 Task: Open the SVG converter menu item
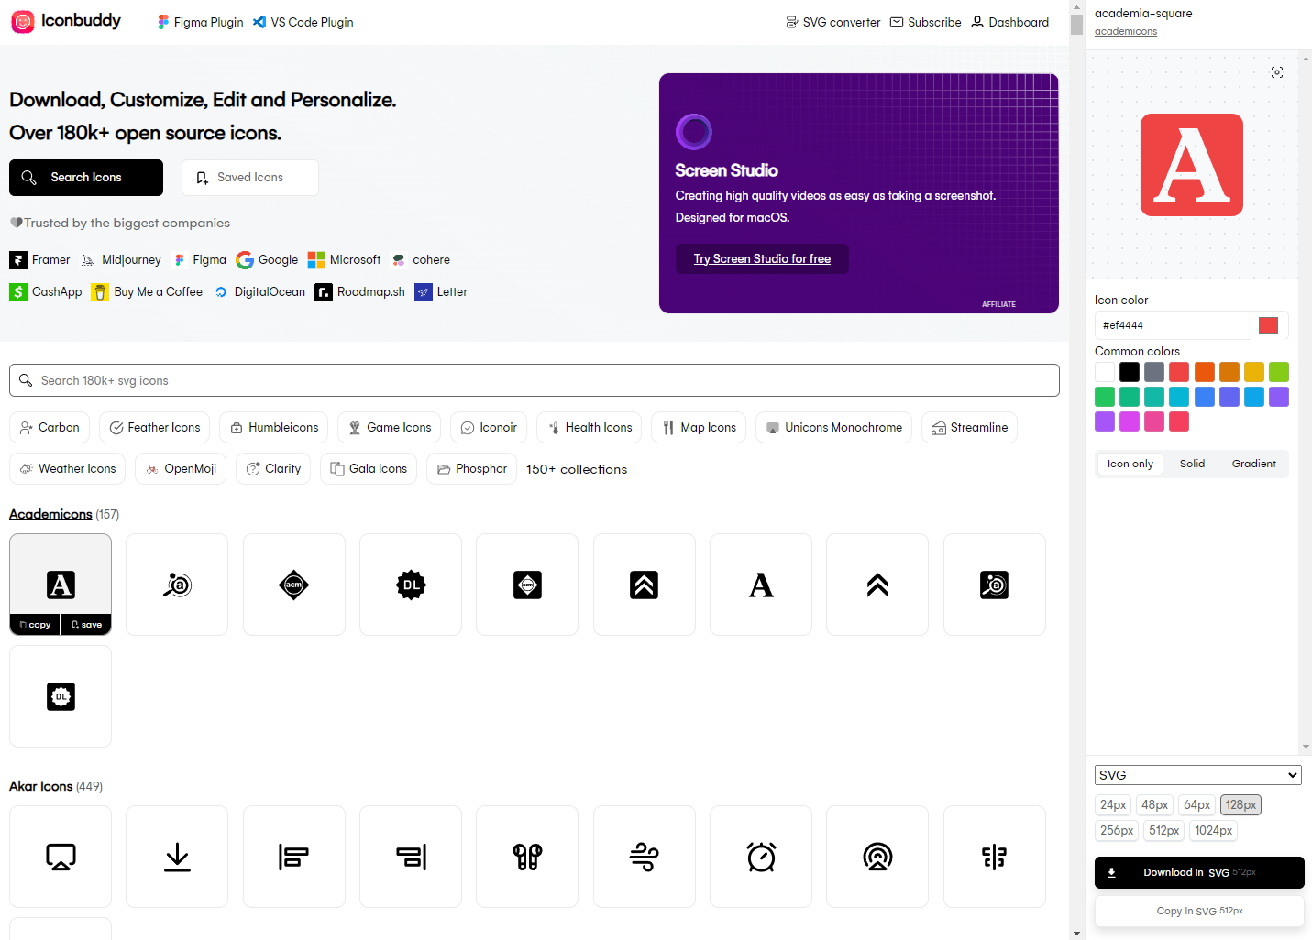point(832,22)
